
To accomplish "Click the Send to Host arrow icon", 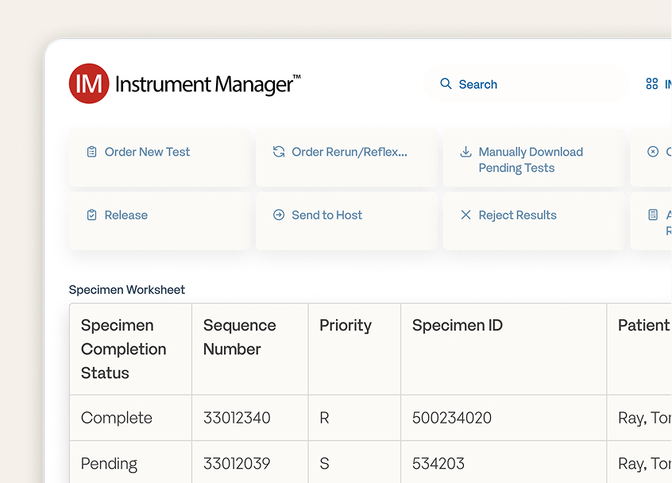I will coord(279,215).
